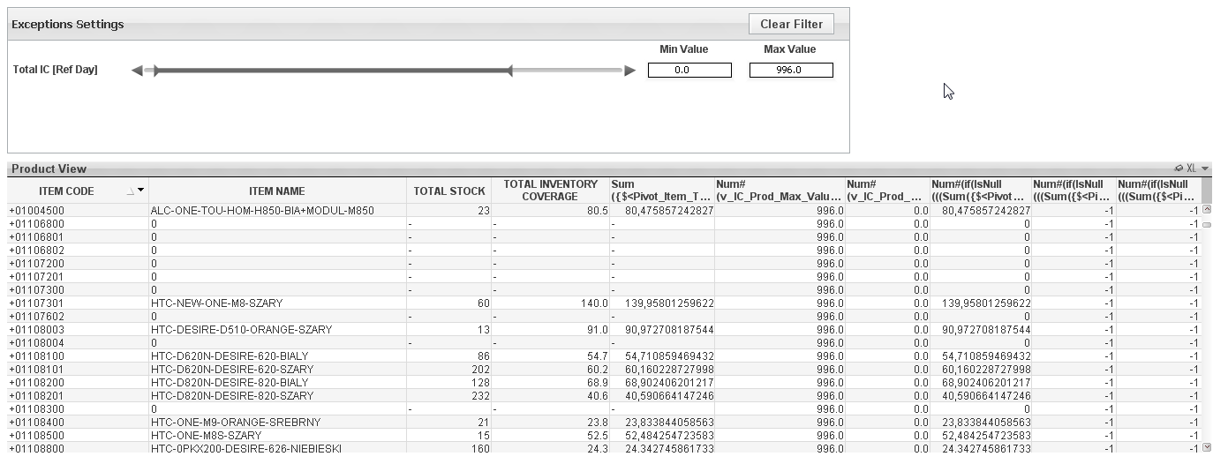Click the Total IC slider's lower handle
Screen dimensions: 1228x464
tap(156, 71)
